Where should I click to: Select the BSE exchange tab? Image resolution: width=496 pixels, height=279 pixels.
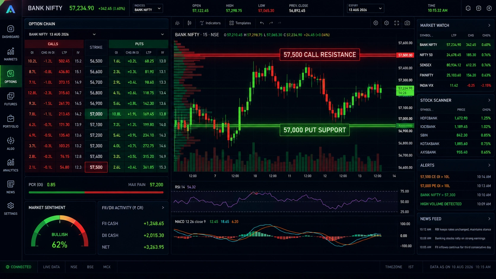coord(90,267)
